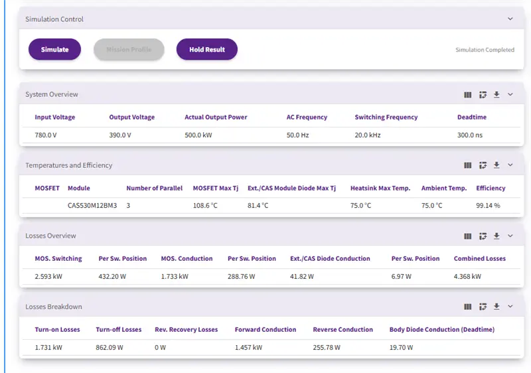Collapse the Losses Breakdown panel
This screenshot has height=373, width=531.
click(510, 307)
